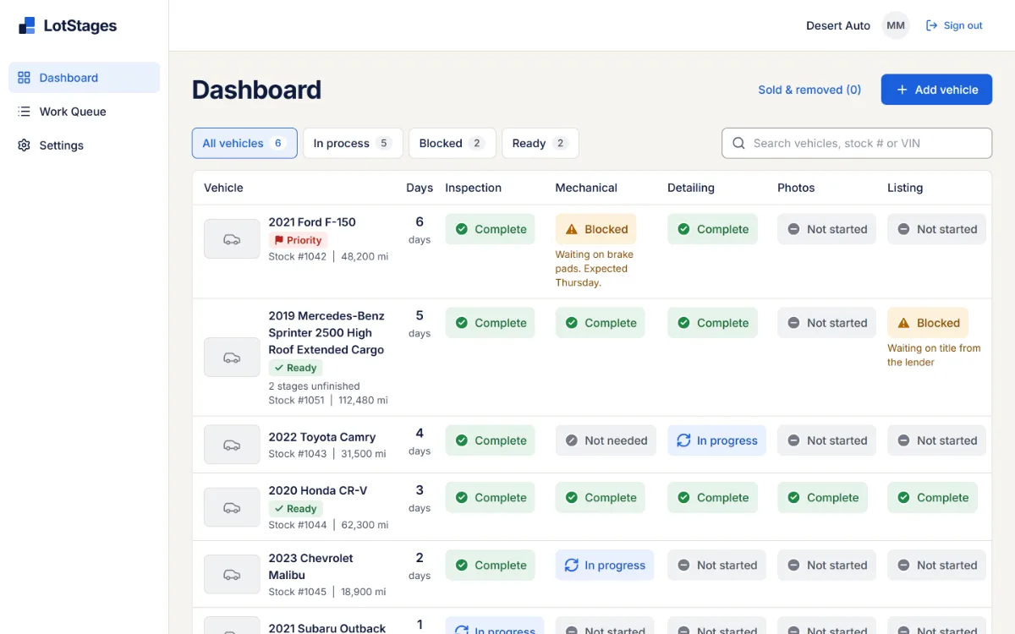
Task: Click the Ford F-150 thumbnail placeholder
Action: point(232,239)
